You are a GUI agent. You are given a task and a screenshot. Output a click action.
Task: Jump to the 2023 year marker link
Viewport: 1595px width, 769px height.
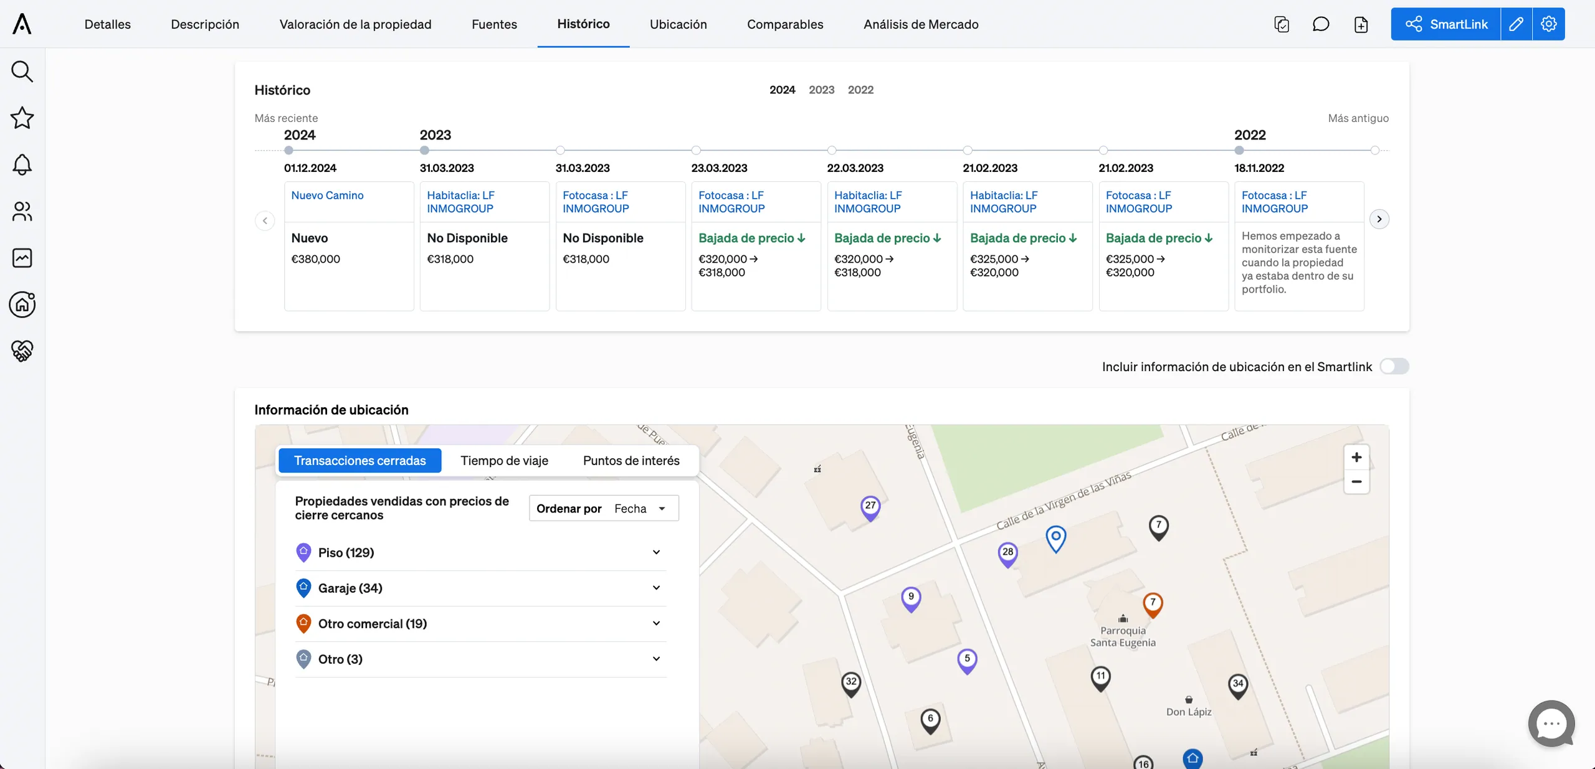(821, 90)
